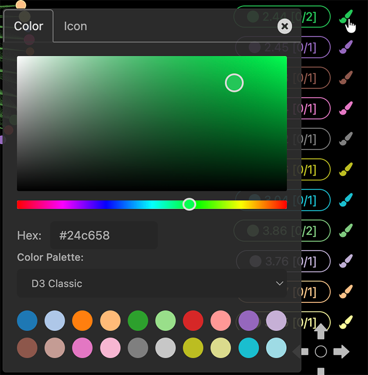Reset view with center circle button
Screen dimensions: 368x375
[x=320, y=351]
